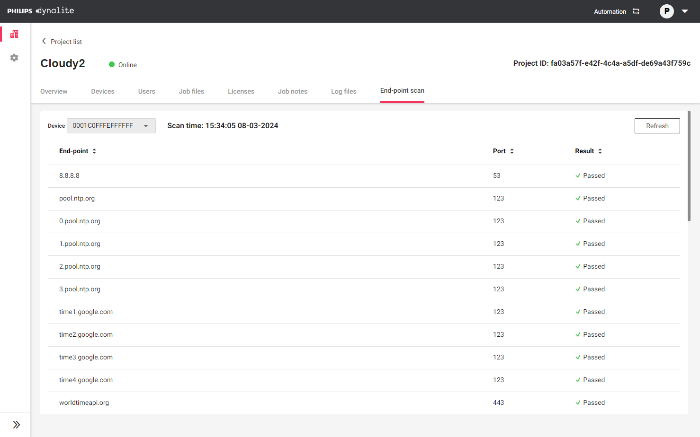The image size is (700, 437).
Task: Select the worldtimeapi.org end-point row
Action: click(84, 403)
